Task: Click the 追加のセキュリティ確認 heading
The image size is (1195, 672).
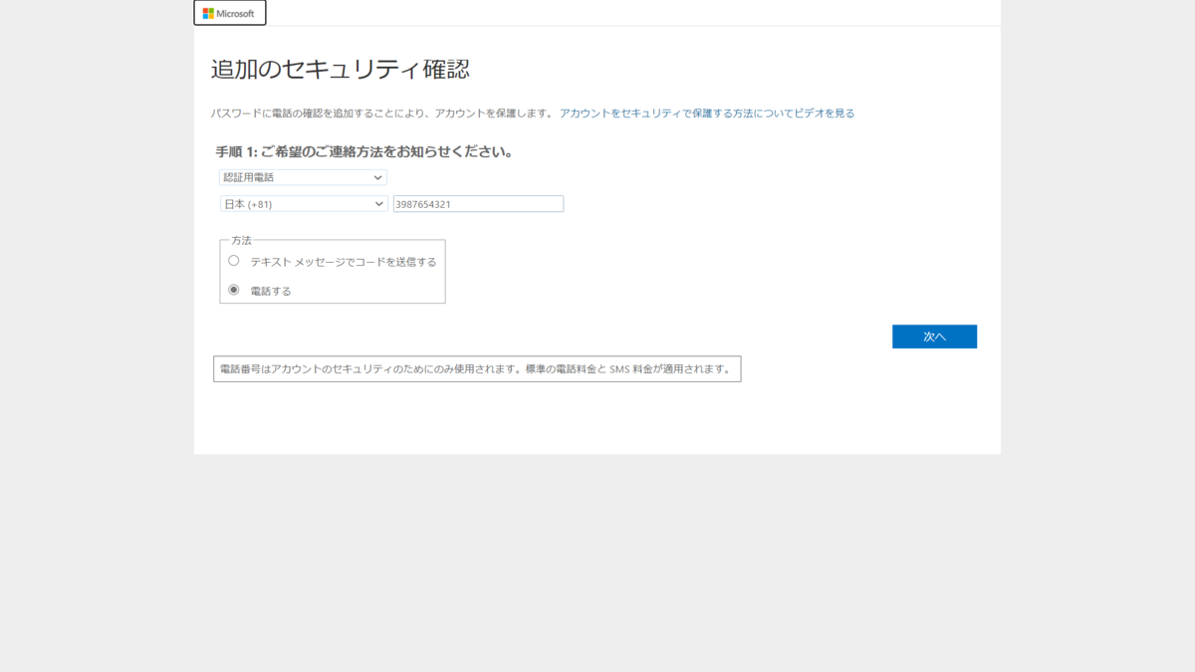Action: point(341,70)
